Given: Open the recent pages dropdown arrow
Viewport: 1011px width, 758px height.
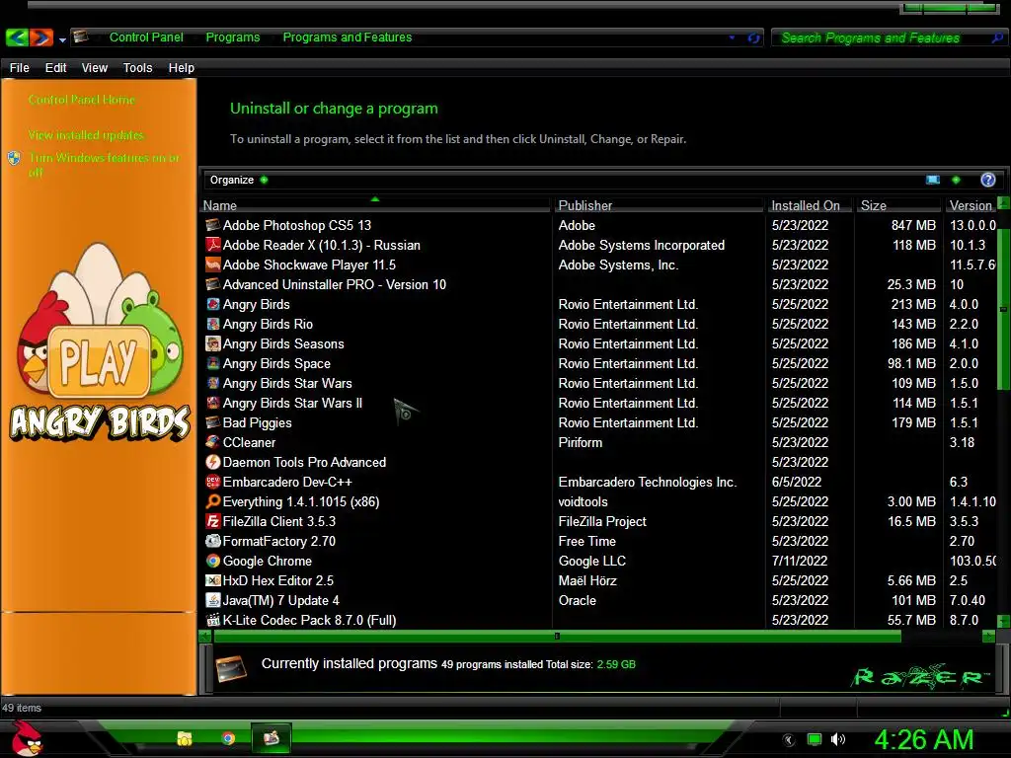Looking at the screenshot, I should click(62, 39).
